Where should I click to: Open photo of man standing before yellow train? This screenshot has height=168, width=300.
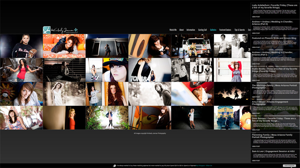point(227,118)
